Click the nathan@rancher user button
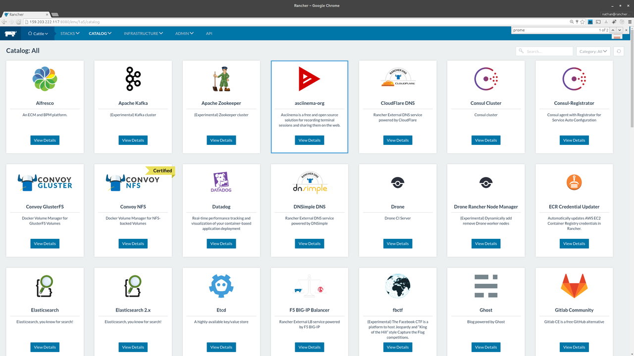 coord(616,14)
